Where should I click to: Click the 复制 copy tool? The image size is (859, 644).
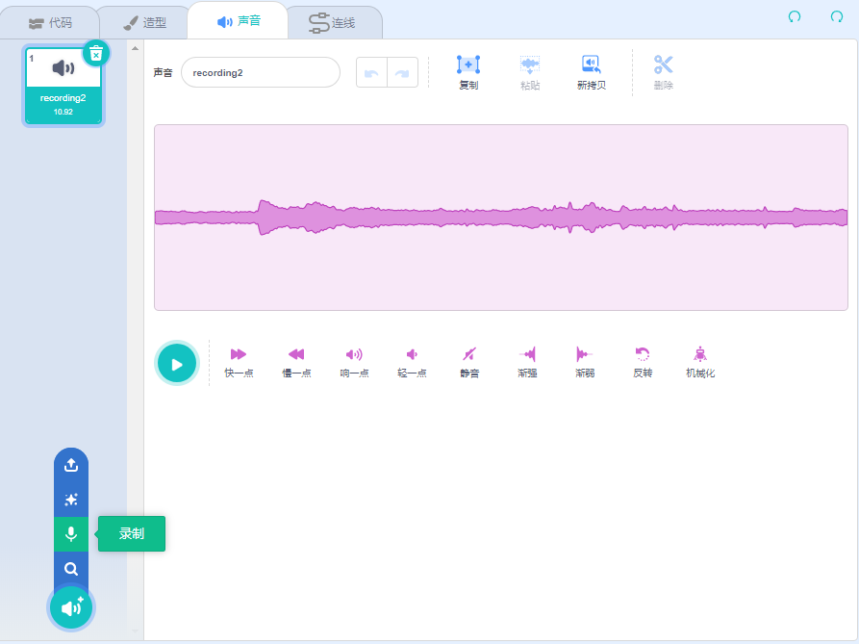(x=468, y=72)
